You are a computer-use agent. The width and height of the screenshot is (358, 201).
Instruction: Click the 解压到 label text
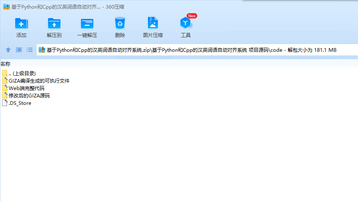(54, 35)
